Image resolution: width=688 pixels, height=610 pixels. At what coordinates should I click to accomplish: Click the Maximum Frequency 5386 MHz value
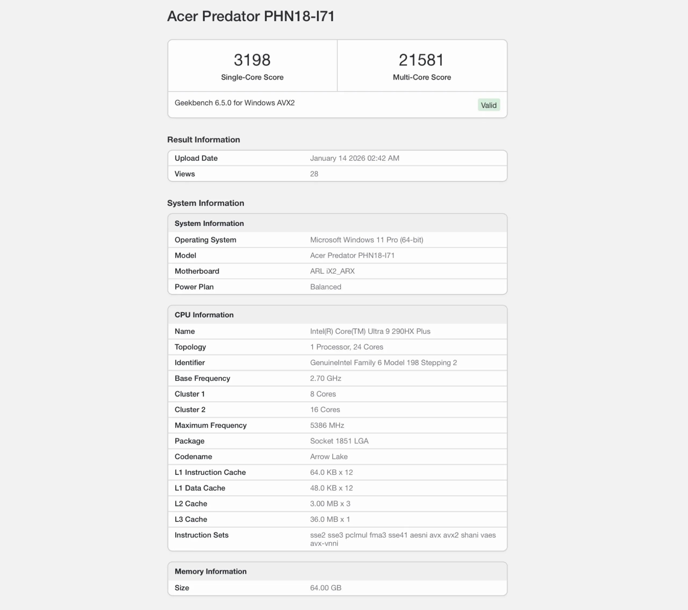[327, 426]
